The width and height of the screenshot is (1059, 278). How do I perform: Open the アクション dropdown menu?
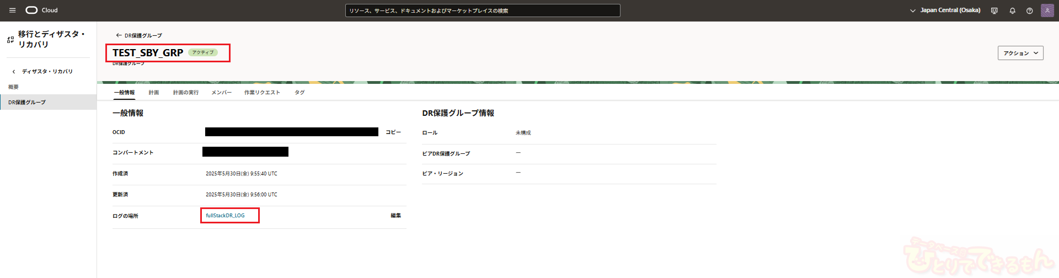coord(1020,53)
